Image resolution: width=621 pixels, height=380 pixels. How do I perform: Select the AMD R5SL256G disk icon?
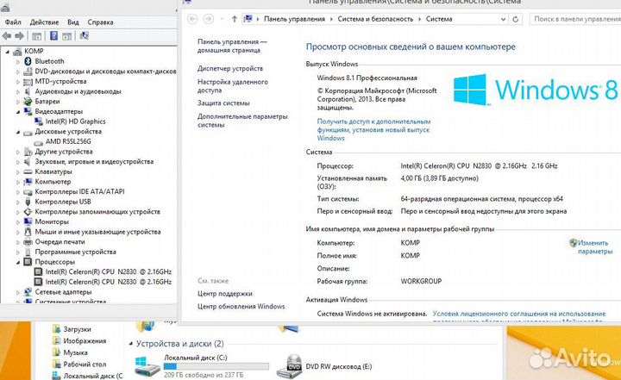coord(39,141)
